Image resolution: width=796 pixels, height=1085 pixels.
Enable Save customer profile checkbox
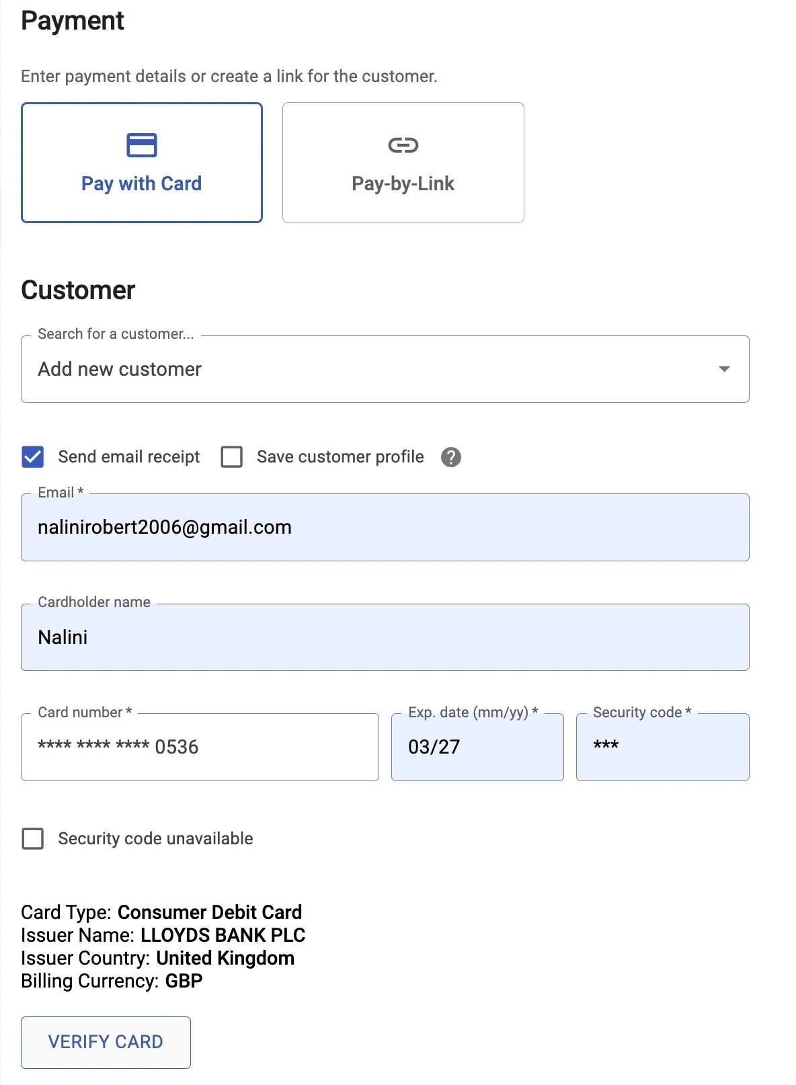[x=232, y=457]
